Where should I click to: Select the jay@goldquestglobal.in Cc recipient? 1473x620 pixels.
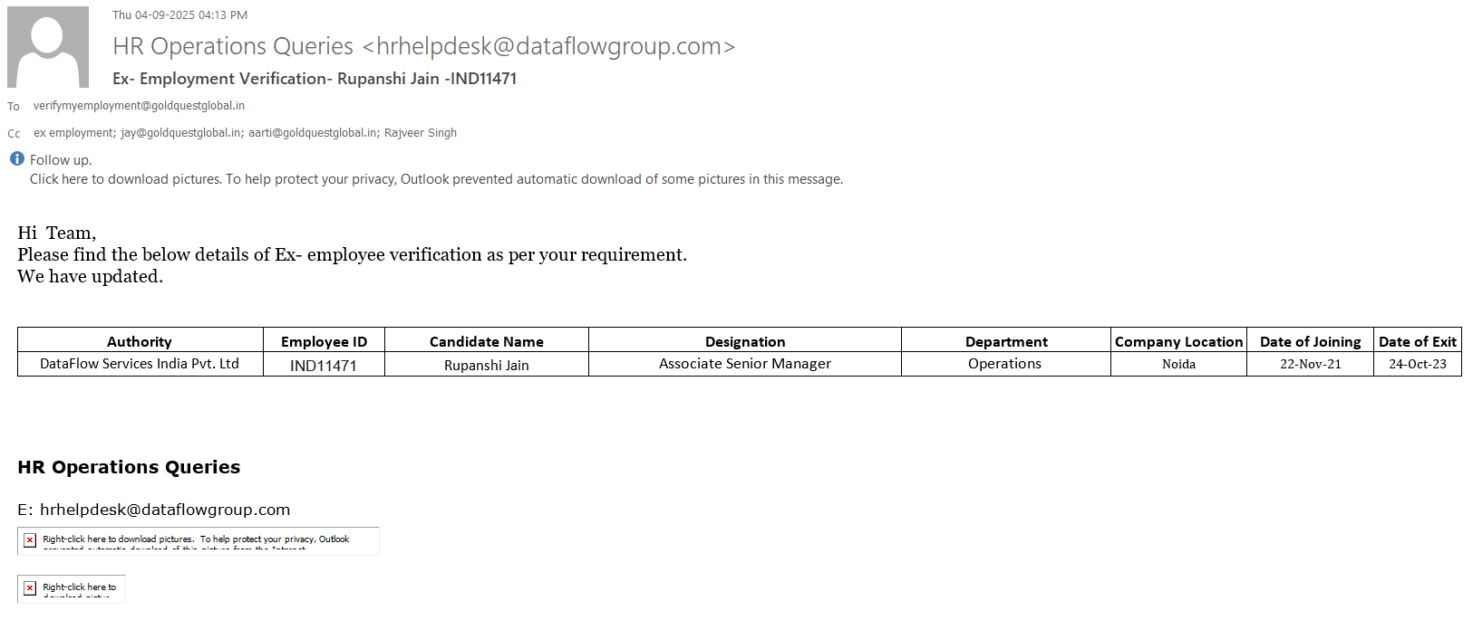pyautogui.click(x=181, y=133)
